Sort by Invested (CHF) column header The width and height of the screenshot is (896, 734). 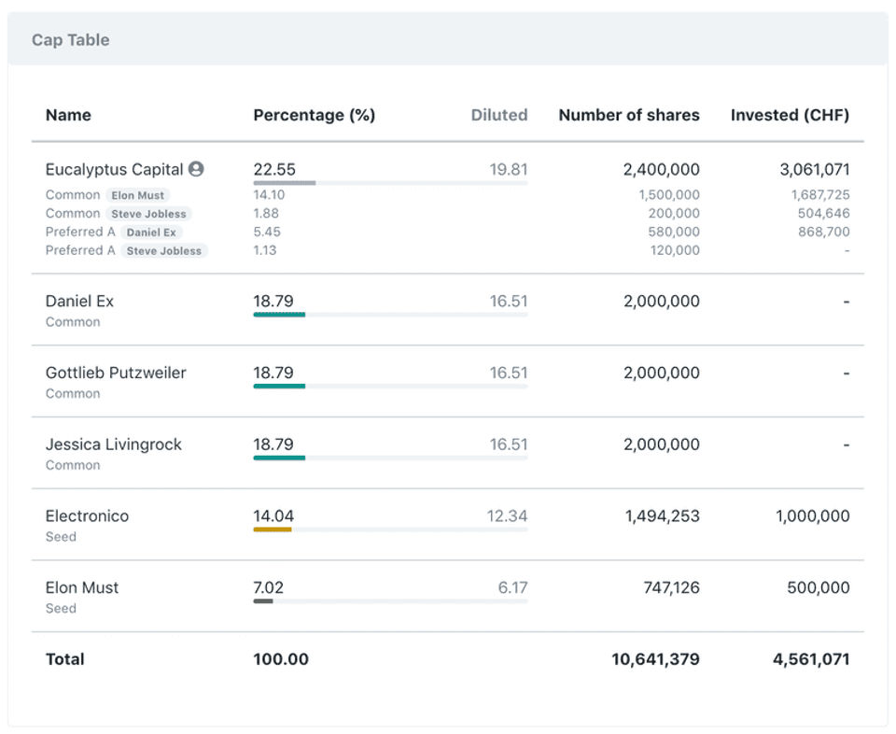pos(790,115)
